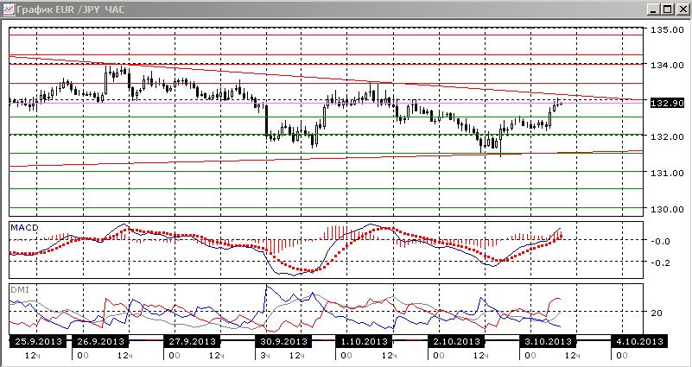Click the DMI indicator label
Image resolution: width=692 pixels, height=367 pixels.
point(20,290)
